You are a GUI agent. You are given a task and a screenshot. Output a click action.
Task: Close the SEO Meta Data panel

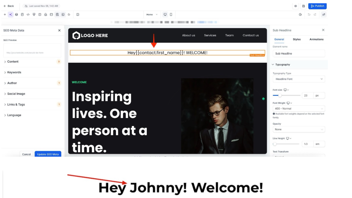(x=59, y=30)
